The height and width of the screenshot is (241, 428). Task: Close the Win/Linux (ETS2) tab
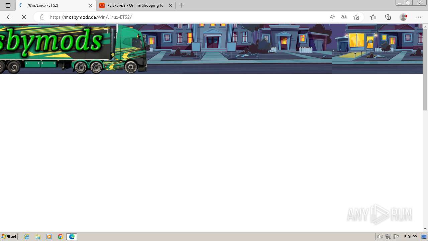(x=91, y=5)
